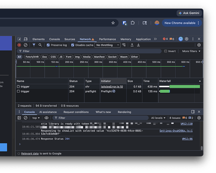Image resolution: width=216 pixels, height=173 pixels.
Task: Click the import HAR upload icon
Action: 132,45
